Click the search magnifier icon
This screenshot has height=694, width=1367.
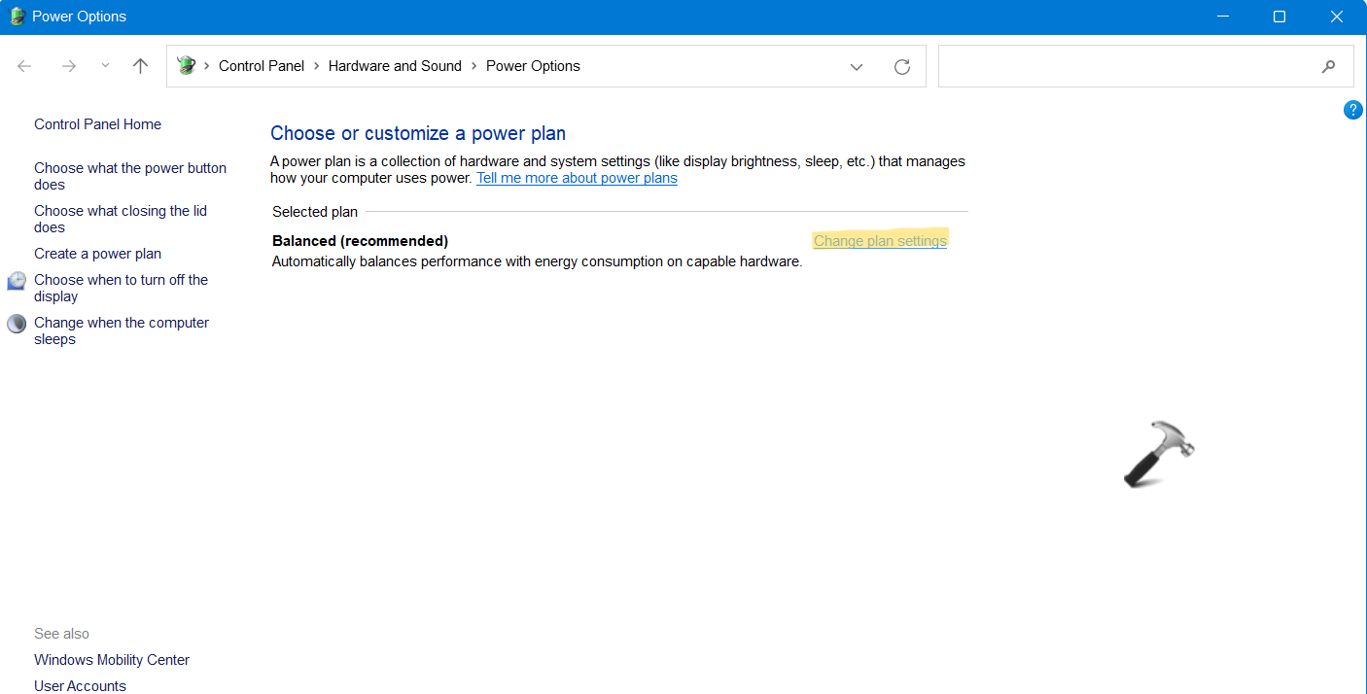click(1328, 66)
